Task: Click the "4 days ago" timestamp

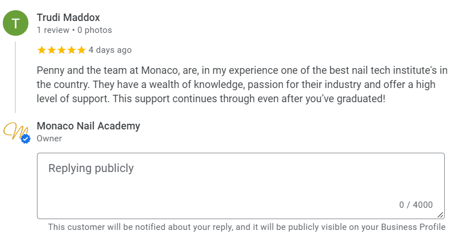Action: [x=110, y=50]
